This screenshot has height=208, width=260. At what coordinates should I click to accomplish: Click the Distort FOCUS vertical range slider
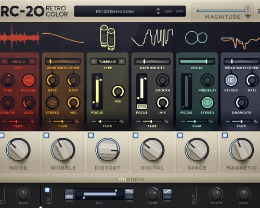click(97, 92)
